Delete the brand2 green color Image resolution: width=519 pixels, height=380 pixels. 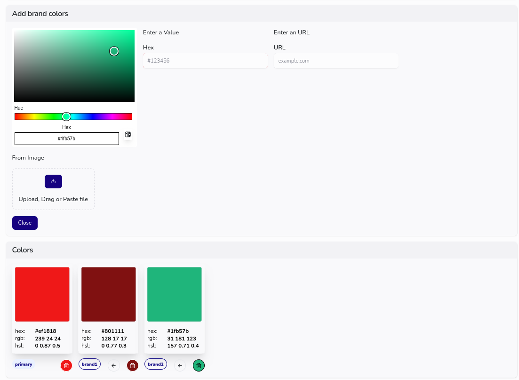click(199, 365)
